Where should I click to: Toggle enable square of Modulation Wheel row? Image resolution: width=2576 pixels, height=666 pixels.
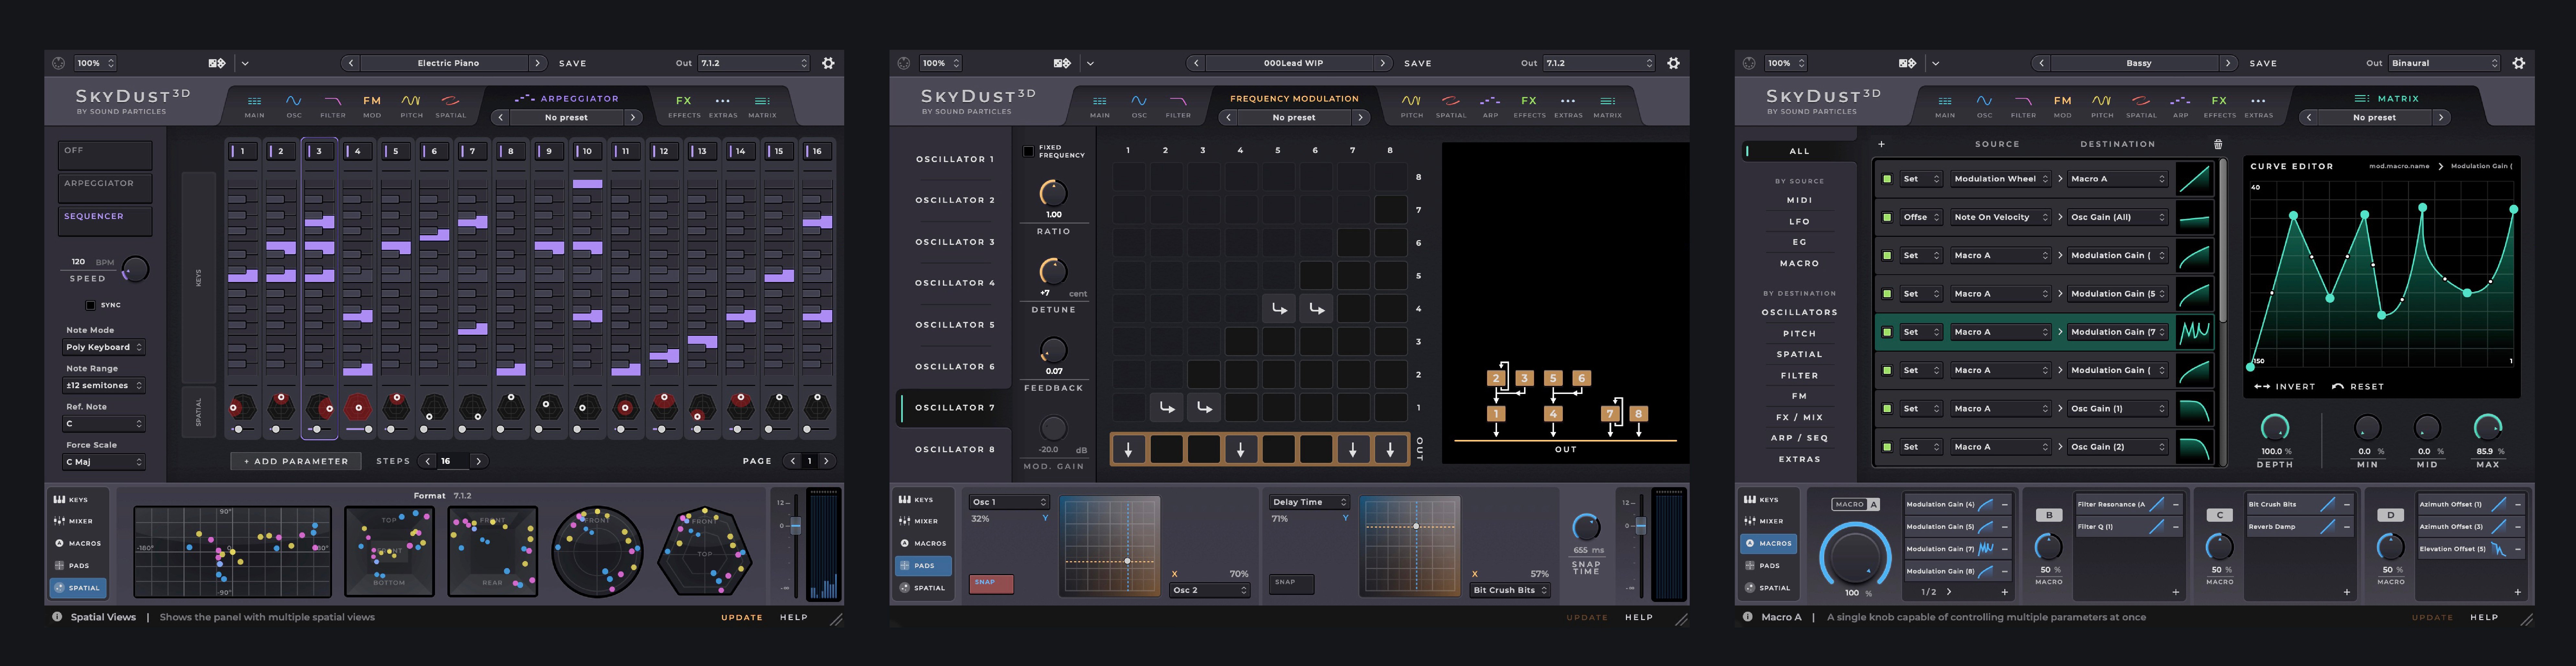(x=1887, y=179)
